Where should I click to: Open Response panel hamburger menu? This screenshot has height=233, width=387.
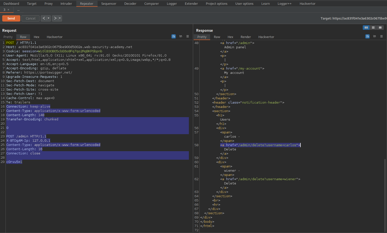point(381,36)
